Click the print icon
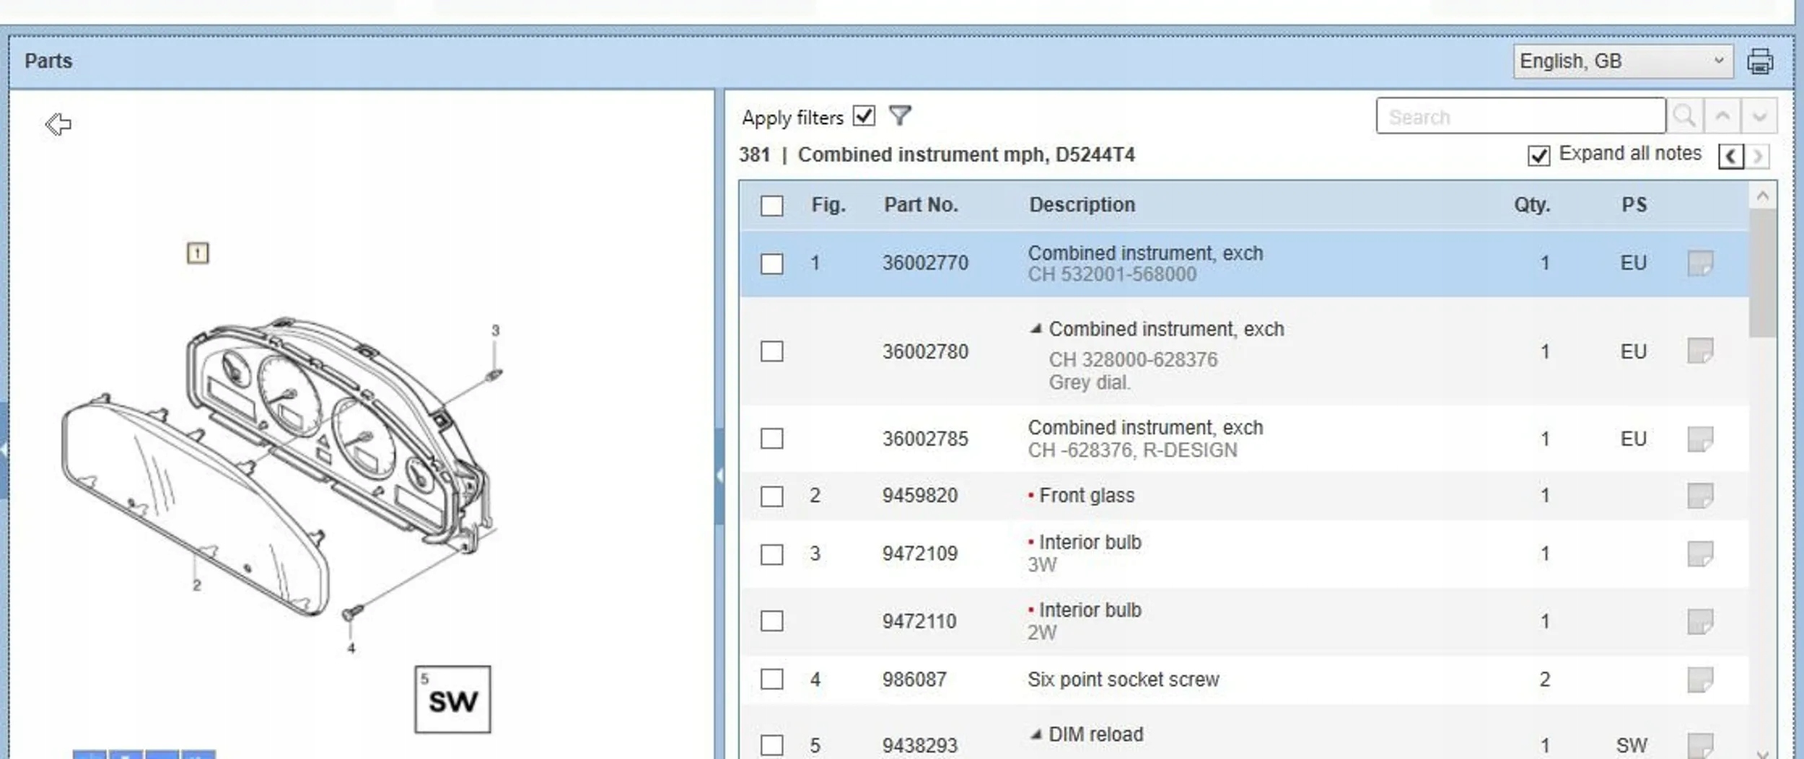This screenshot has height=759, width=1804. coord(1760,61)
